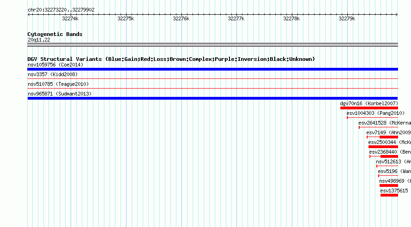Click the red bar under nsv498969
The width and height of the screenshot is (411, 227).
point(389,185)
